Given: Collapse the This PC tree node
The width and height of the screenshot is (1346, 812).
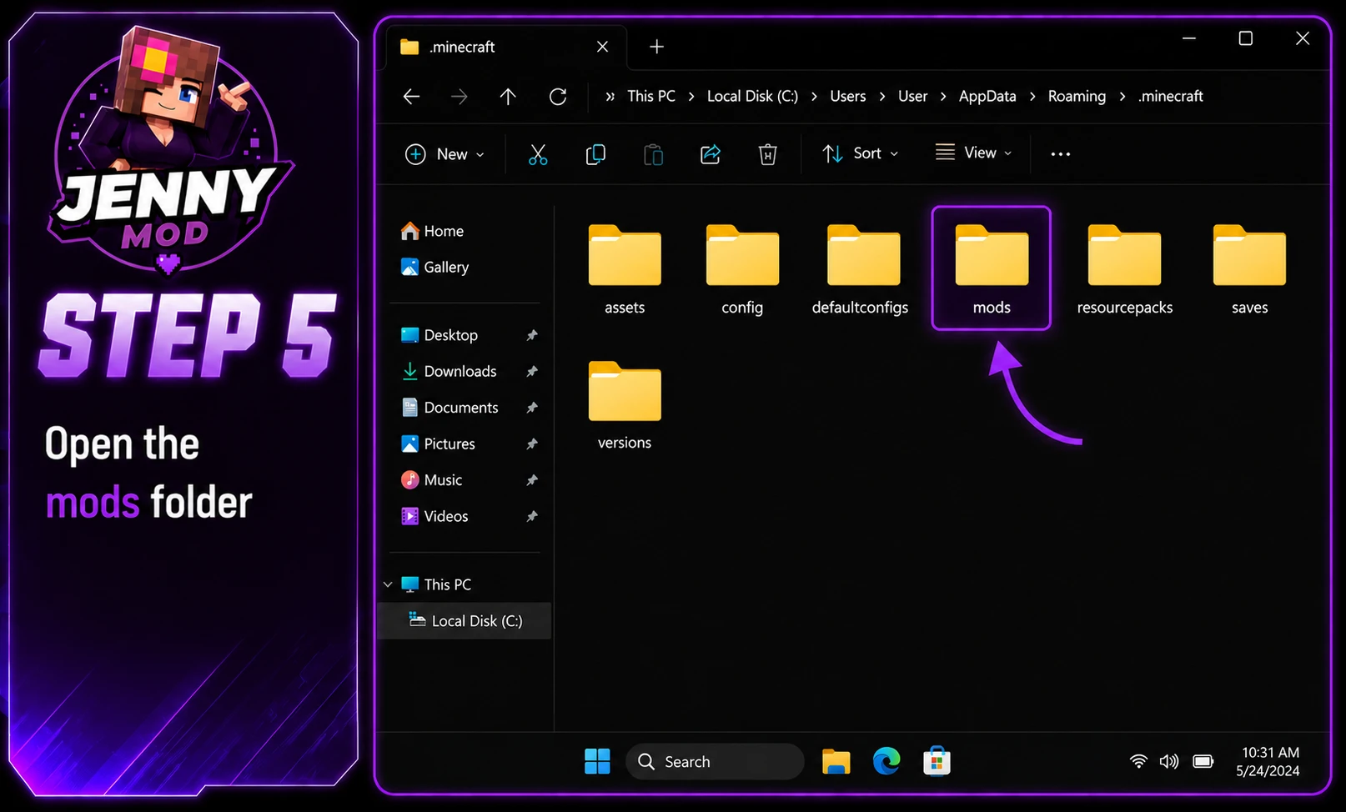Looking at the screenshot, I should click(x=388, y=584).
